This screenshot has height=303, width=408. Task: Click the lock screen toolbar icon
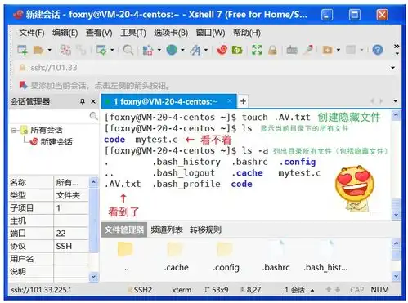tap(272, 50)
